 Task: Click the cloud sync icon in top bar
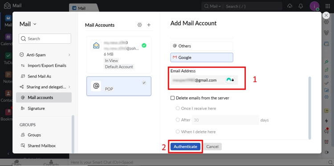click(290, 6)
